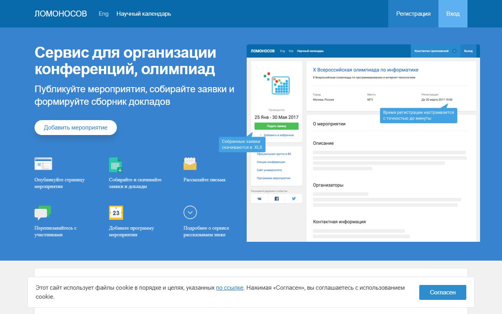The width and height of the screenshot is (502, 314).
Task: Click 'Опубликуйте страницу мероприятия' text
Action: (60, 183)
